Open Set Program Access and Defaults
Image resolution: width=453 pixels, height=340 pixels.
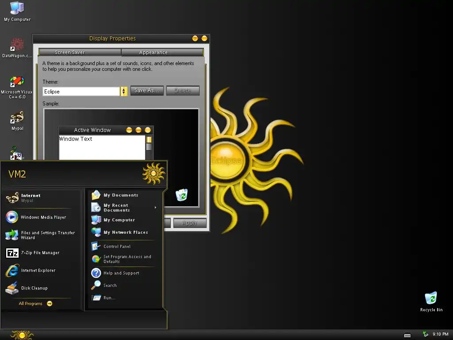(x=125, y=259)
